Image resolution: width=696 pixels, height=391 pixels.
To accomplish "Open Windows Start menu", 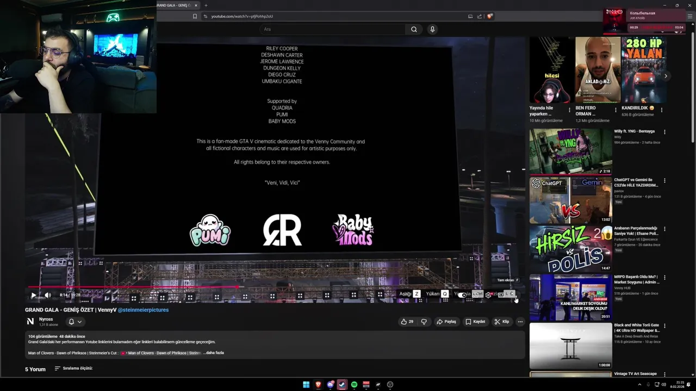I will pyautogui.click(x=306, y=384).
